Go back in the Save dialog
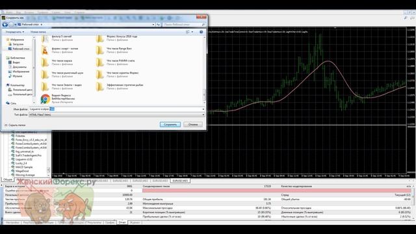This screenshot has height=234, width=416. point(5,25)
